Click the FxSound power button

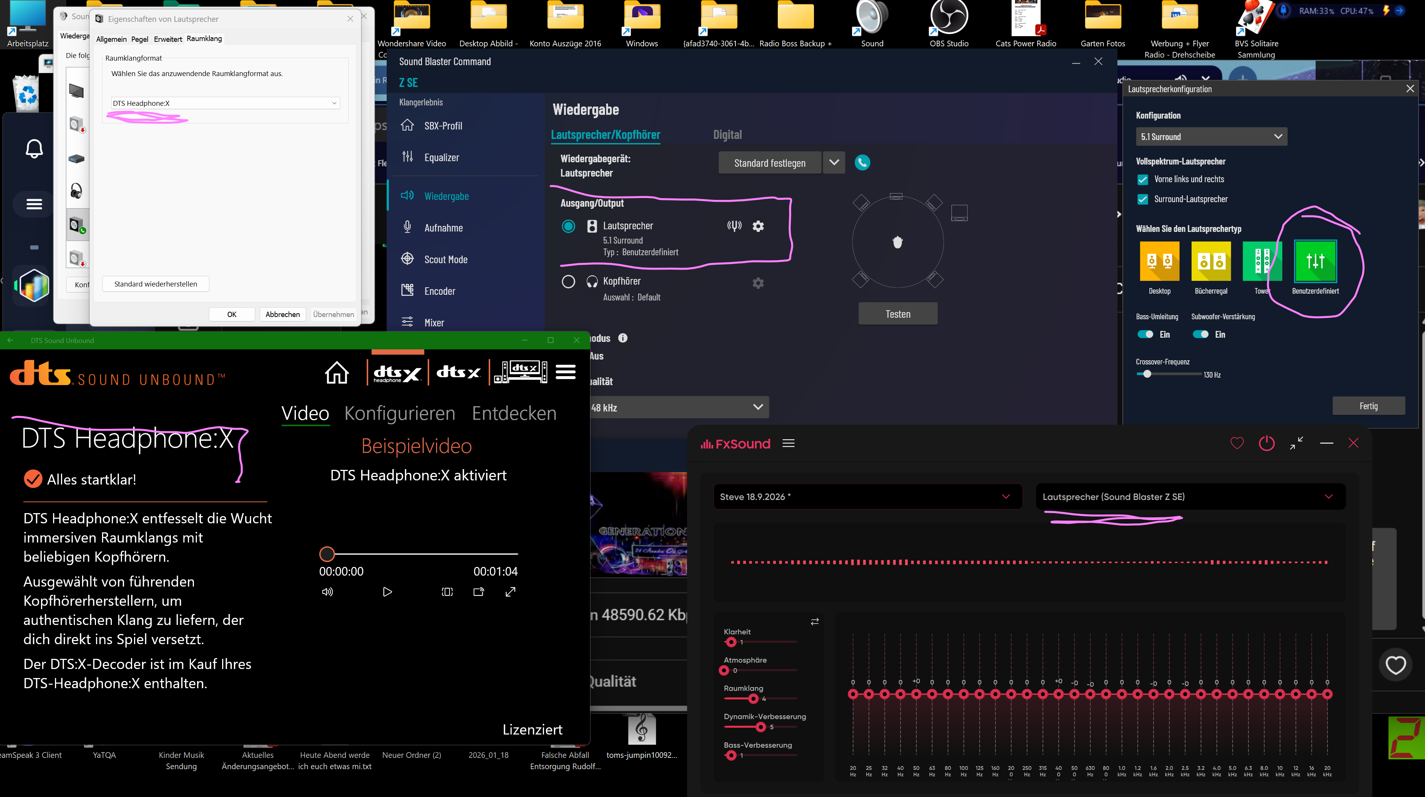click(x=1266, y=443)
